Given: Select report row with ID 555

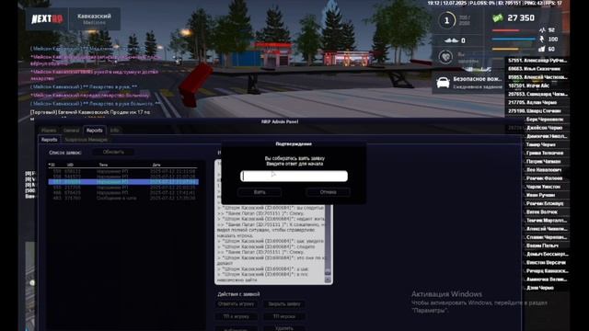Looking at the screenshot, I should [123, 188].
